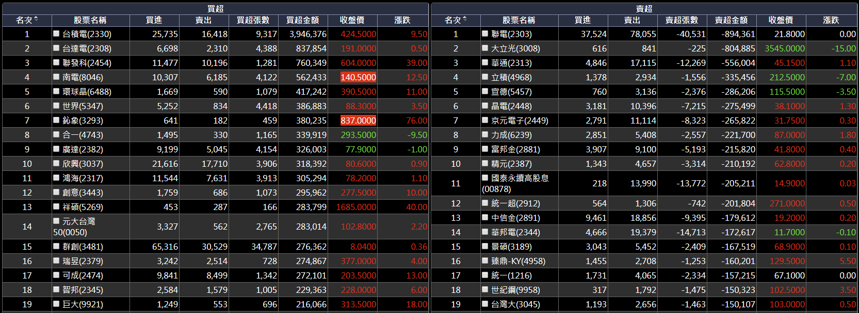Image resolution: width=859 pixels, height=313 pixels.
Task: Open stock 世紀鋼(9958)
Action: 515,290
